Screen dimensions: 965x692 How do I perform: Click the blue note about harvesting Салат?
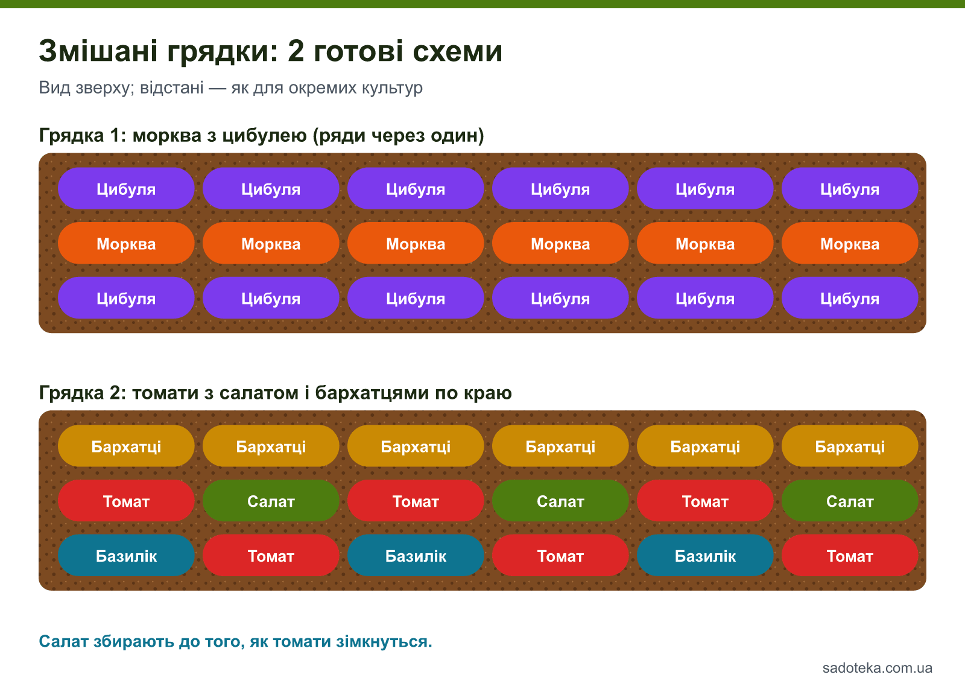pos(236,641)
